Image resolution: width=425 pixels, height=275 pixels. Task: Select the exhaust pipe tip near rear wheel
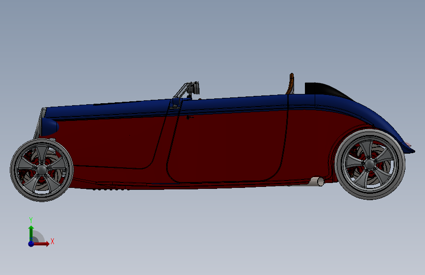tap(317, 182)
